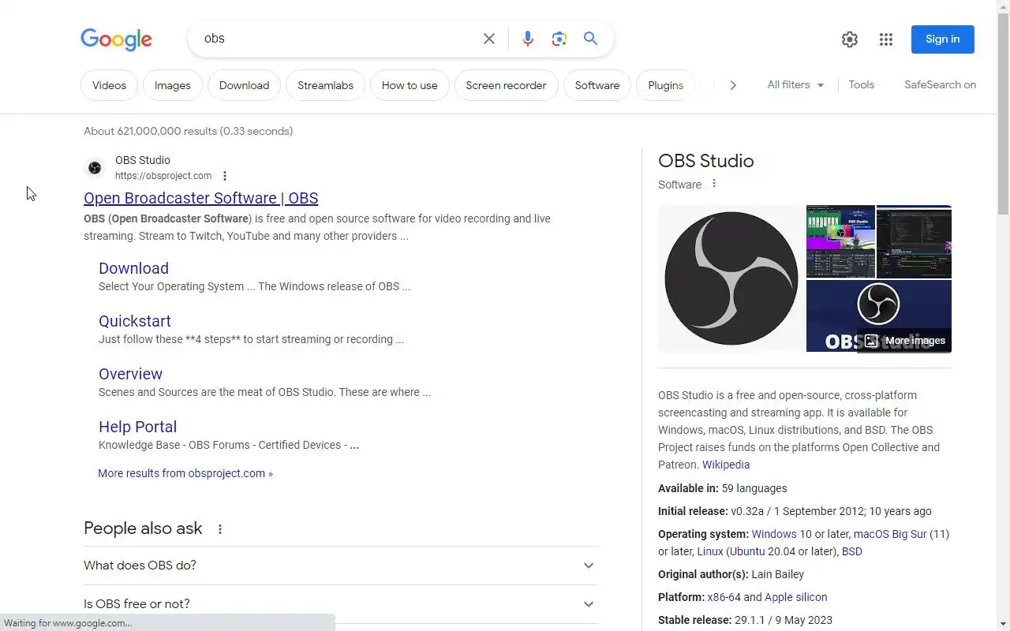This screenshot has width=1010, height=631.
Task: Expand 'What does OBS do?' question
Action: 341,566
